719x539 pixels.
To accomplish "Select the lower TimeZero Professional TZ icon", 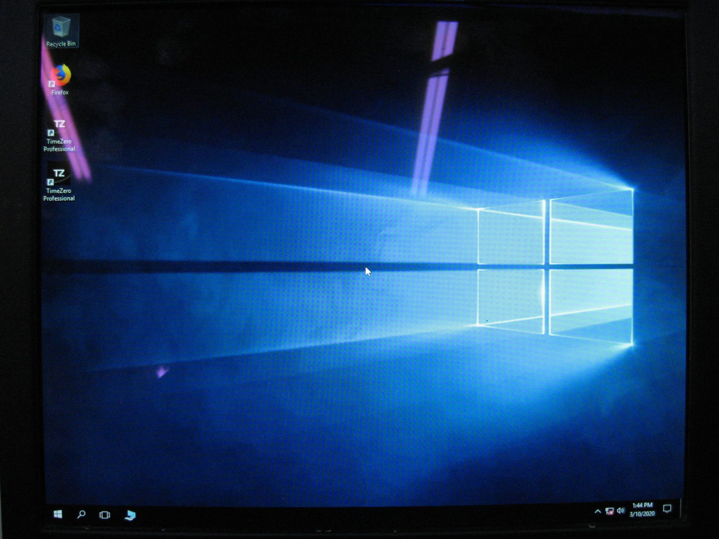I will coord(59,174).
